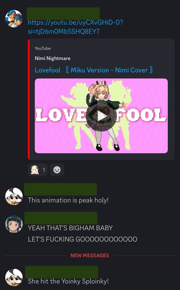Click the NEW MESSAGES divider label
Viewport: 180px width, 290px height.
(90, 255)
